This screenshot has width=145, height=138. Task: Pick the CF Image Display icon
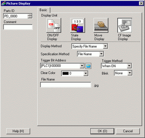125,25
